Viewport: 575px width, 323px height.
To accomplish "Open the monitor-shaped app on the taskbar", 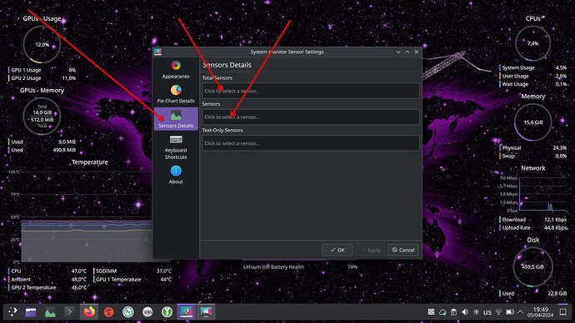I will click(206, 312).
